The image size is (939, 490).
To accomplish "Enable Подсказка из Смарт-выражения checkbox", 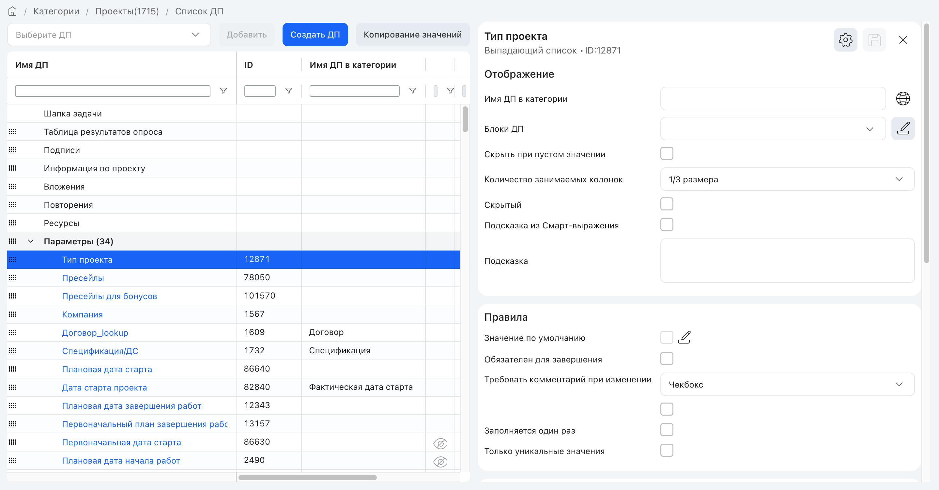I will [x=667, y=224].
